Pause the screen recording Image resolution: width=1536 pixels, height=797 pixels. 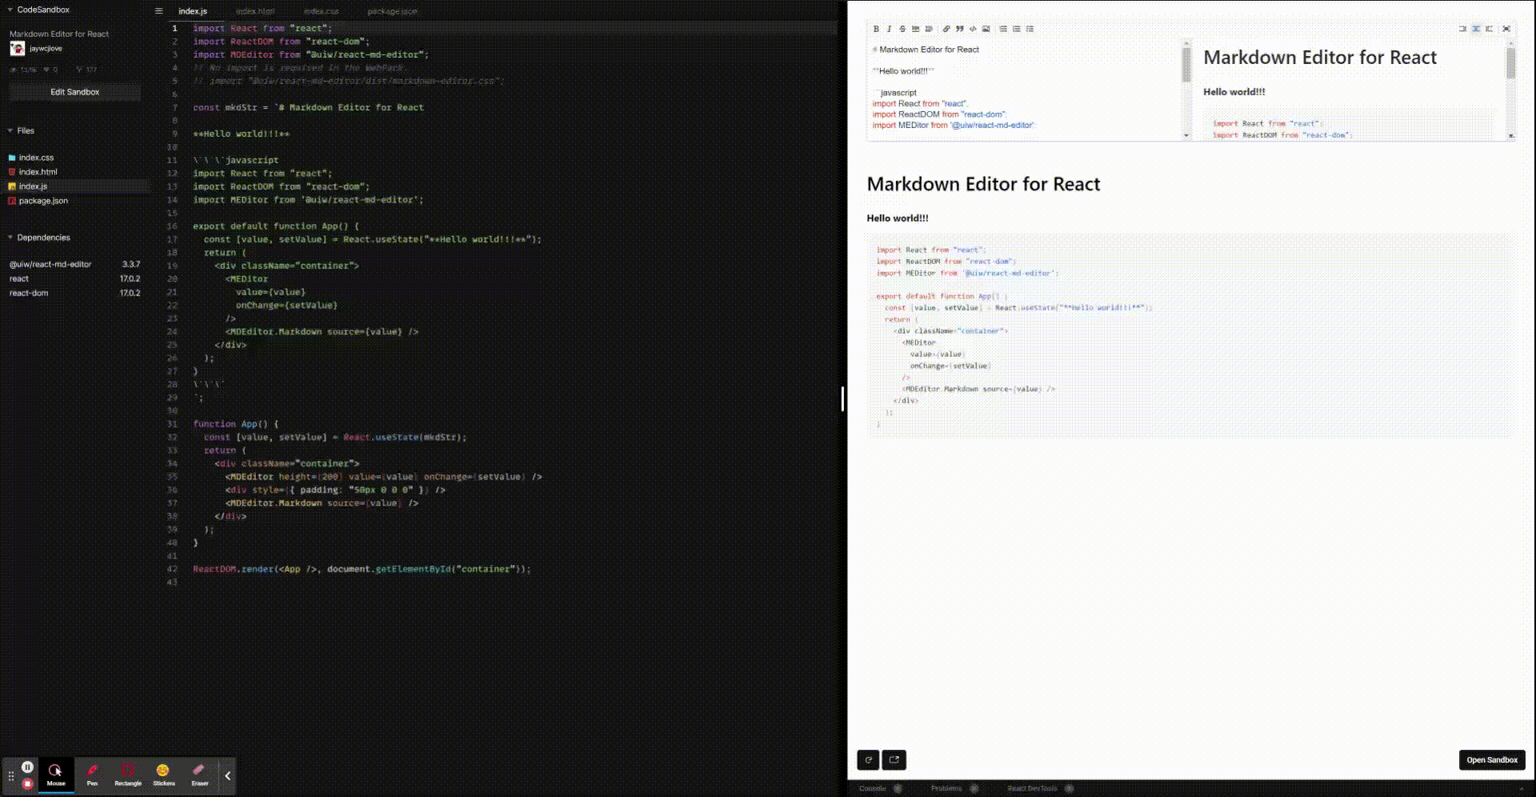click(27, 767)
